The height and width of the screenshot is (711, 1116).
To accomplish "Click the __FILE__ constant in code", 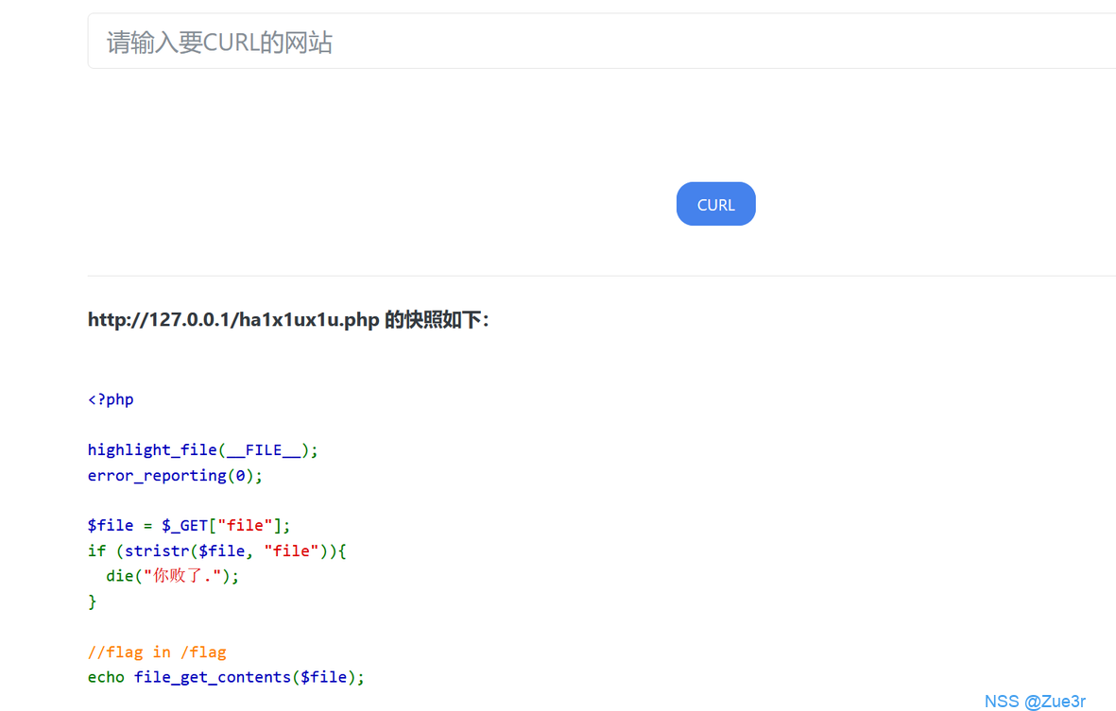I will 264,450.
